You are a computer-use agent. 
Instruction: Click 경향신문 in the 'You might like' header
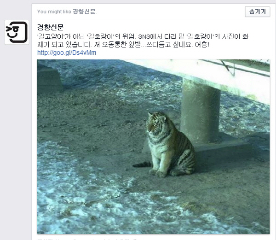[x=84, y=12]
